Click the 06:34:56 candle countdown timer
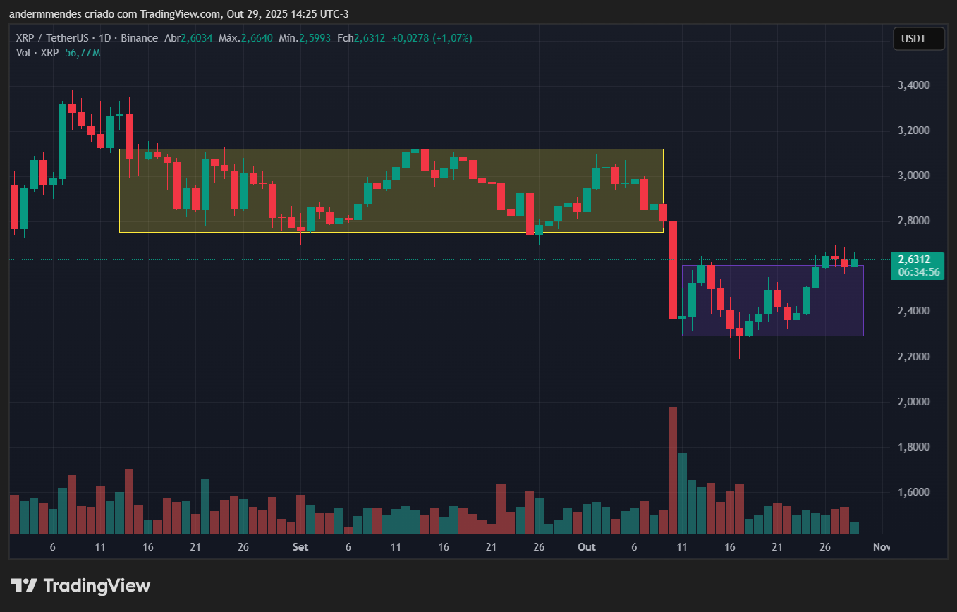This screenshot has width=957, height=612. coord(916,270)
